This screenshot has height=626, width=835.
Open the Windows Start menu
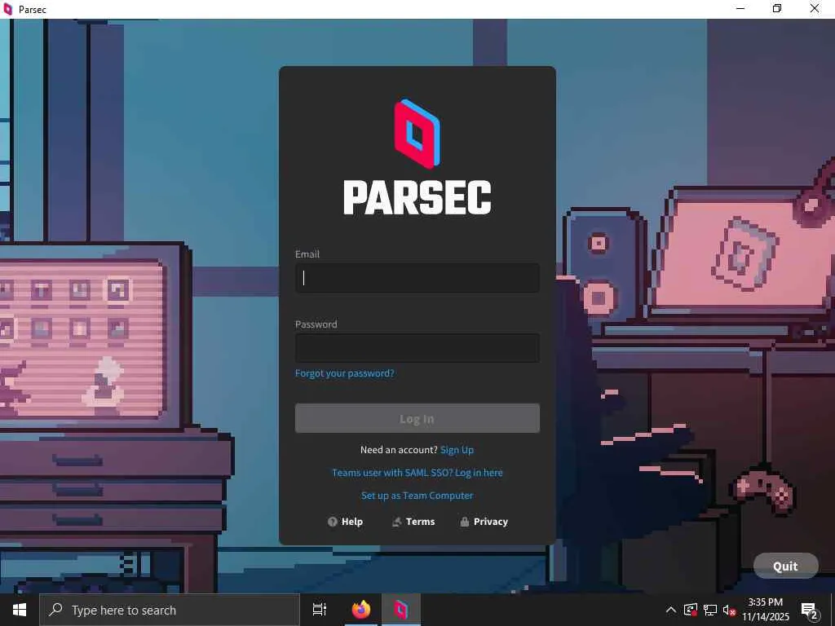tap(20, 610)
